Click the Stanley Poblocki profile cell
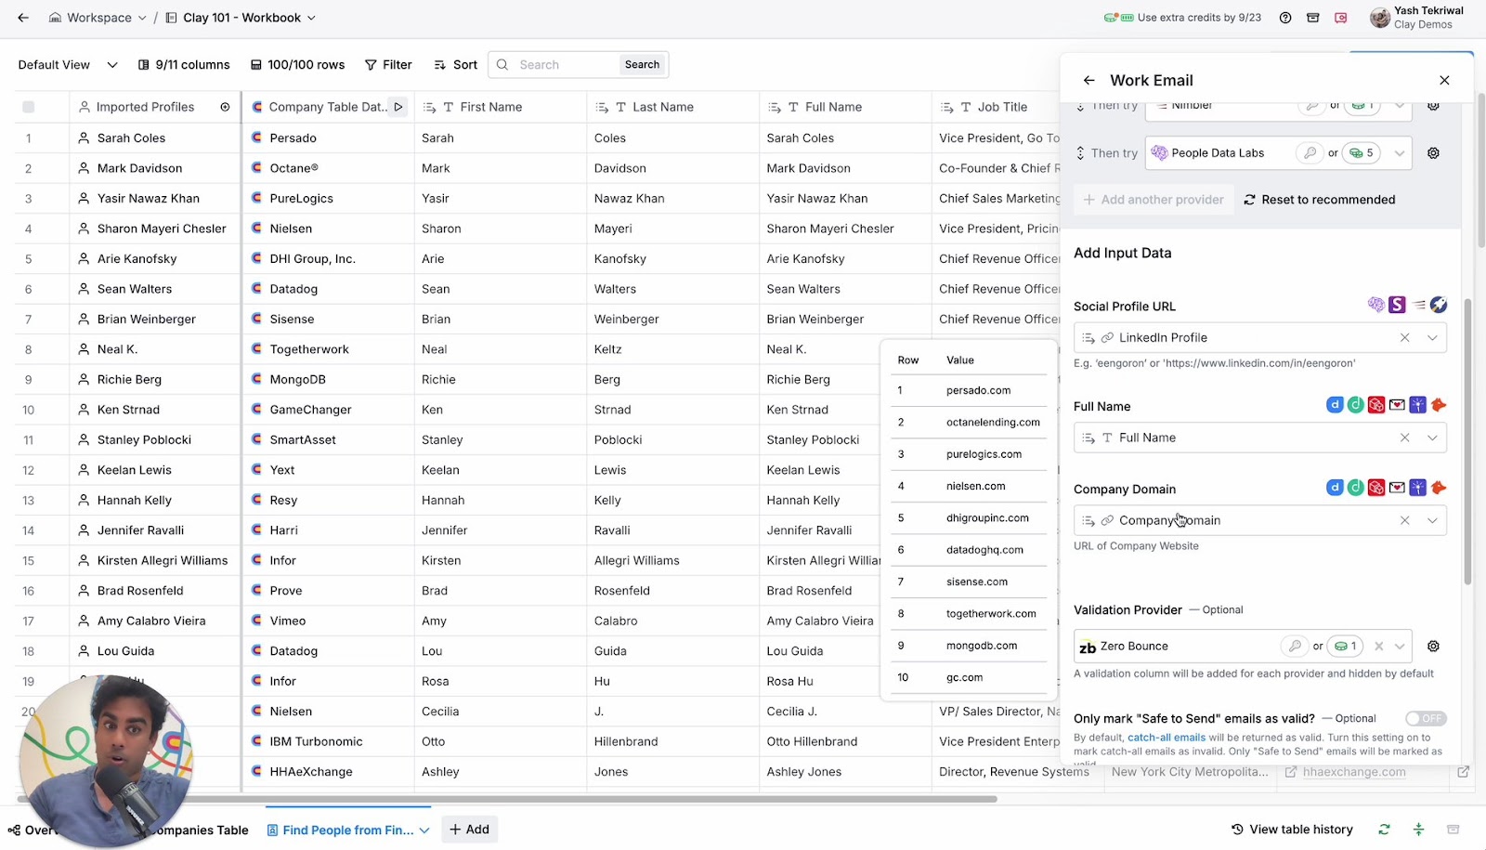 tap(154, 440)
